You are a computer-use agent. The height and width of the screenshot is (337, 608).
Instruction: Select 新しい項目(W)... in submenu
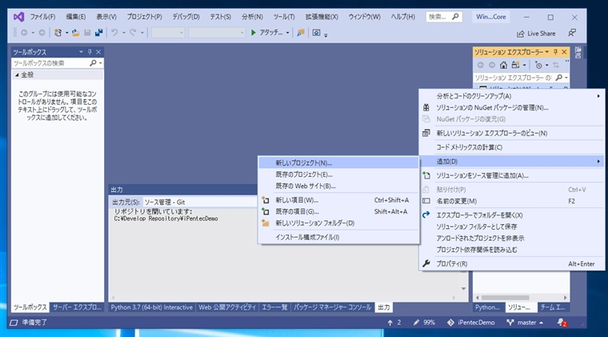click(338, 200)
